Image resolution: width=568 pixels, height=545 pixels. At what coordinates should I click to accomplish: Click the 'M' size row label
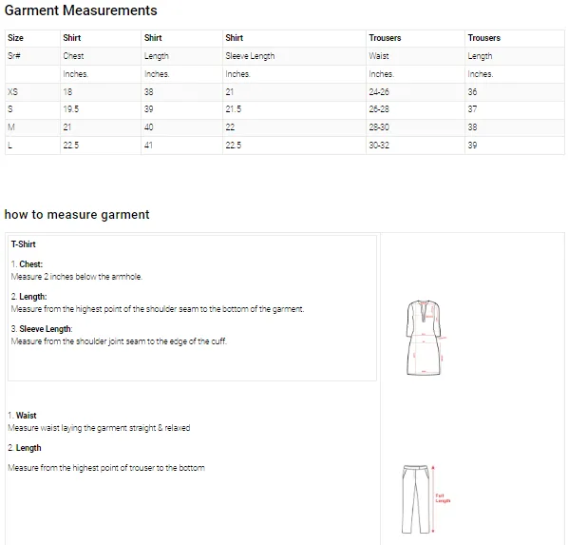(x=11, y=127)
